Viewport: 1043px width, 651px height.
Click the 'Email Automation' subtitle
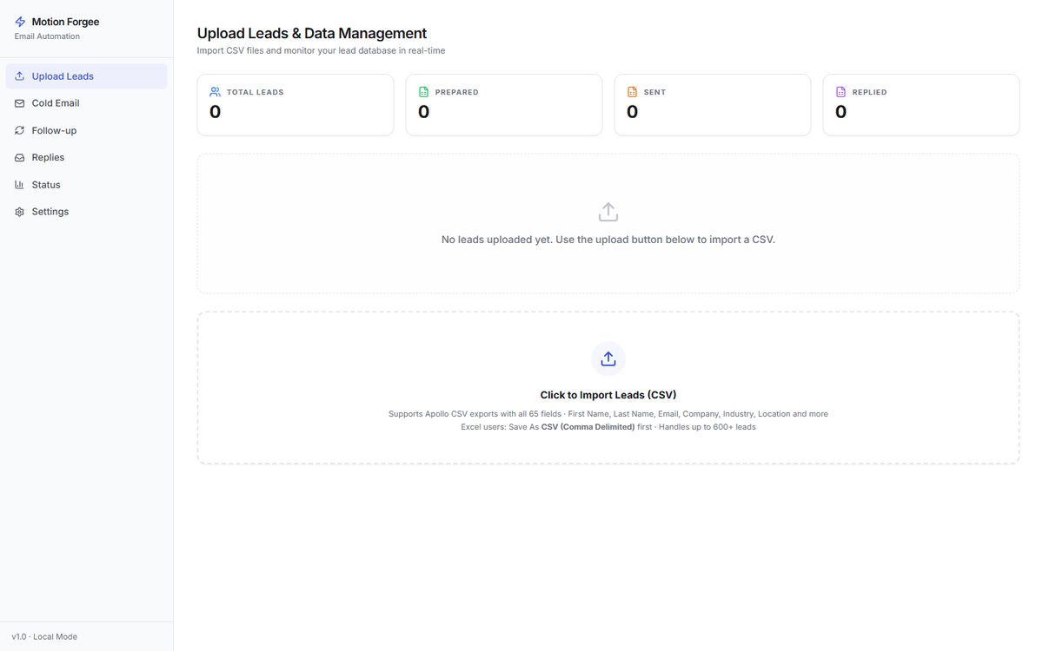47,36
